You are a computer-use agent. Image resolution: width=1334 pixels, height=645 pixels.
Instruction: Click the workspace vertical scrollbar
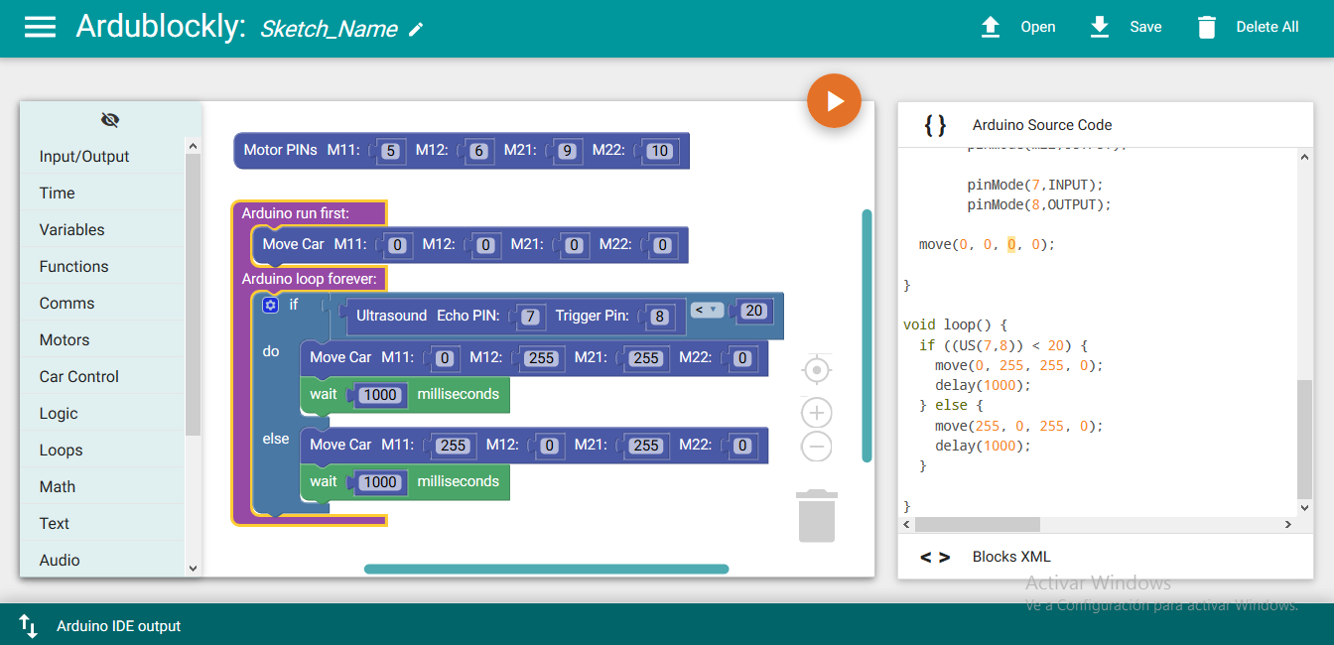[x=867, y=335]
